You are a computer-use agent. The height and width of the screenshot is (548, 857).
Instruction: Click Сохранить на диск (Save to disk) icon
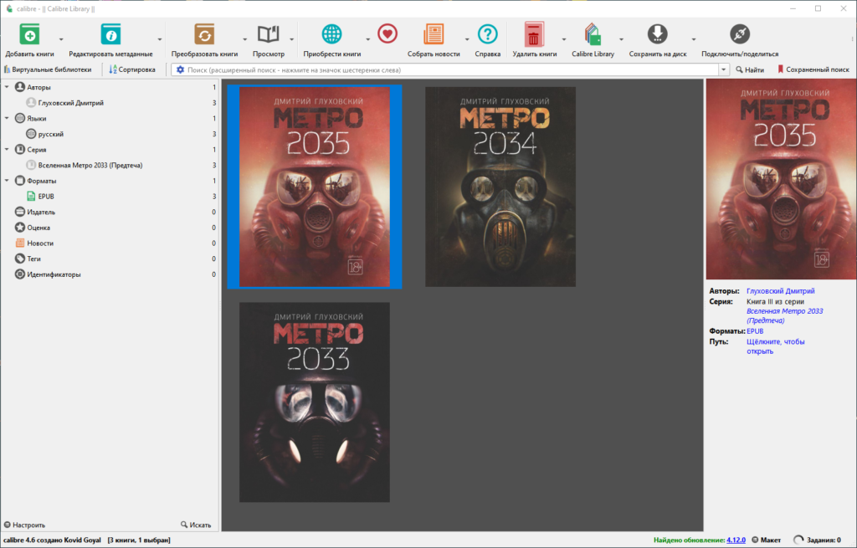658,33
